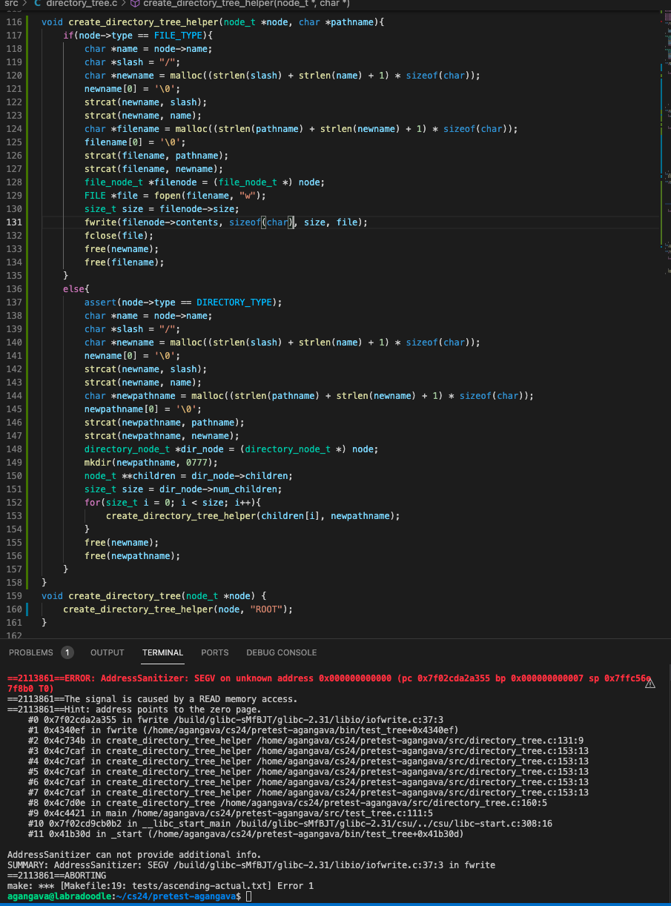Open the src breadcrumb folder
Image resolution: width=671 pixels, height=906 pixels.
10,4
